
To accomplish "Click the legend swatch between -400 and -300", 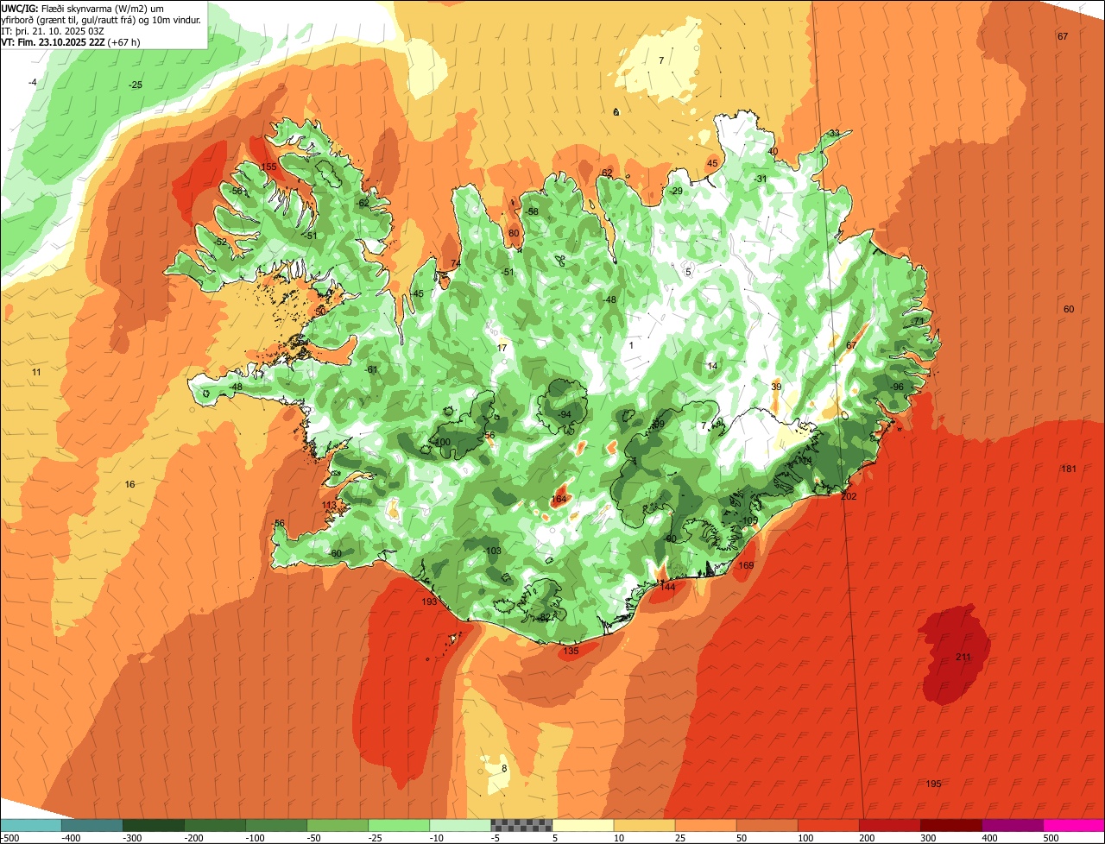I will click(92, 825).
